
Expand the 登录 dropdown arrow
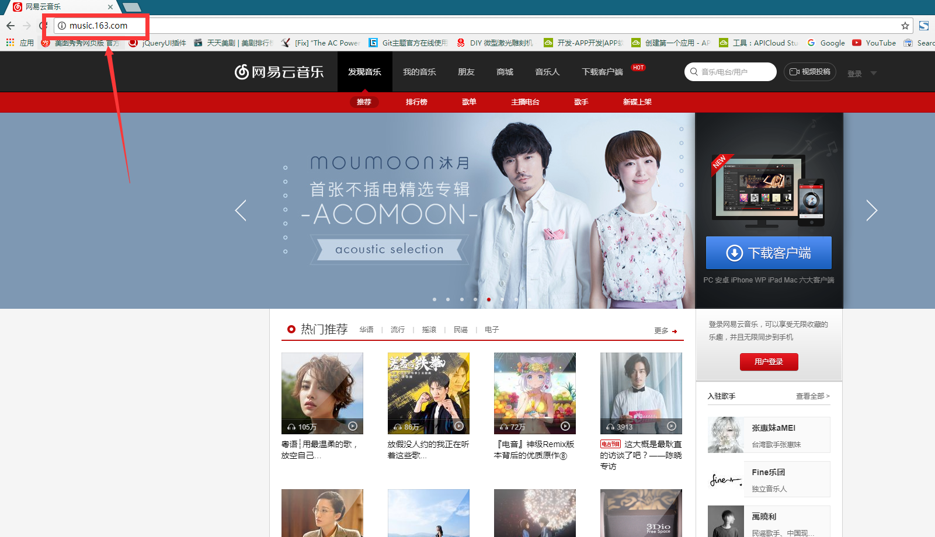(874, 74)
